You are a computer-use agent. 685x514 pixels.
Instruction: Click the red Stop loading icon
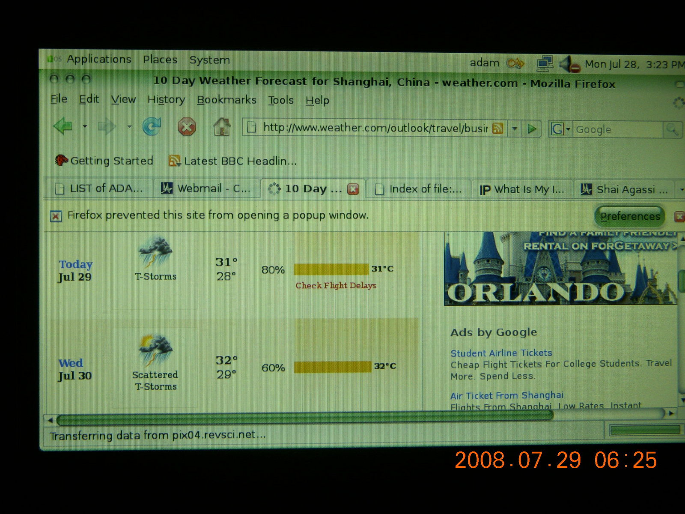[x=187, y=127]
